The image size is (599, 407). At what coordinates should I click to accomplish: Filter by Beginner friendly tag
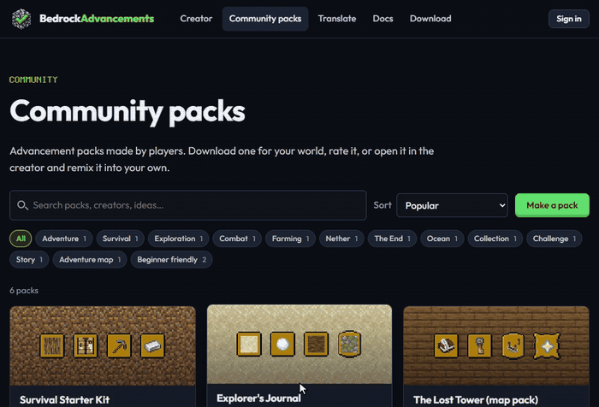tap(171, 260)
